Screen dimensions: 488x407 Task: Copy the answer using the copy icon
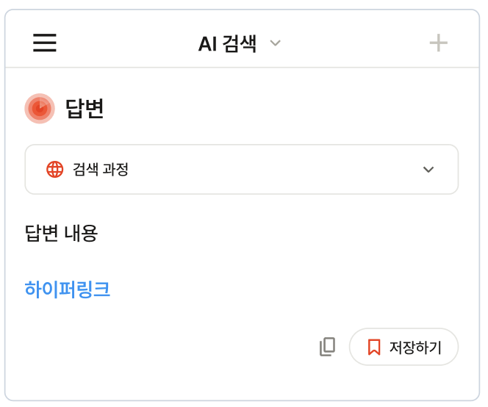(x=327, y=347)
